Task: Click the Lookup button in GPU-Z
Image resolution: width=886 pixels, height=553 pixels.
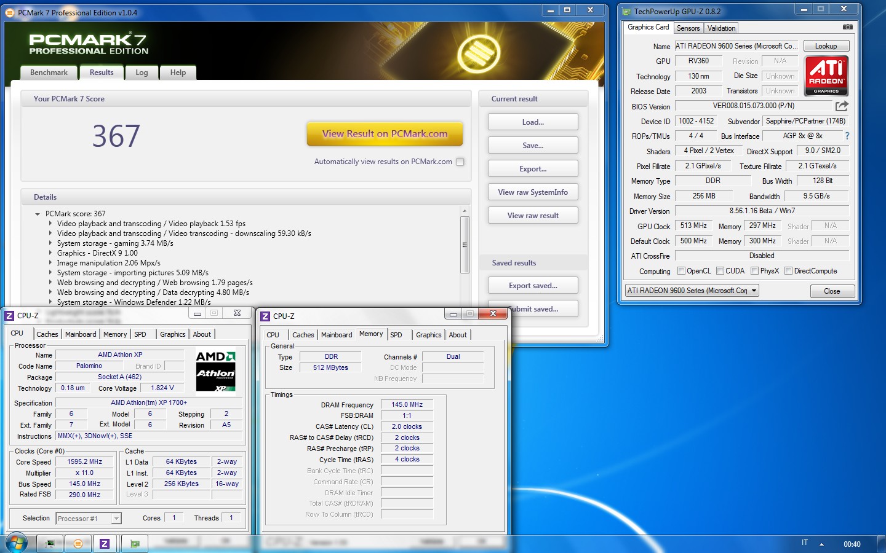Action: 826,46
